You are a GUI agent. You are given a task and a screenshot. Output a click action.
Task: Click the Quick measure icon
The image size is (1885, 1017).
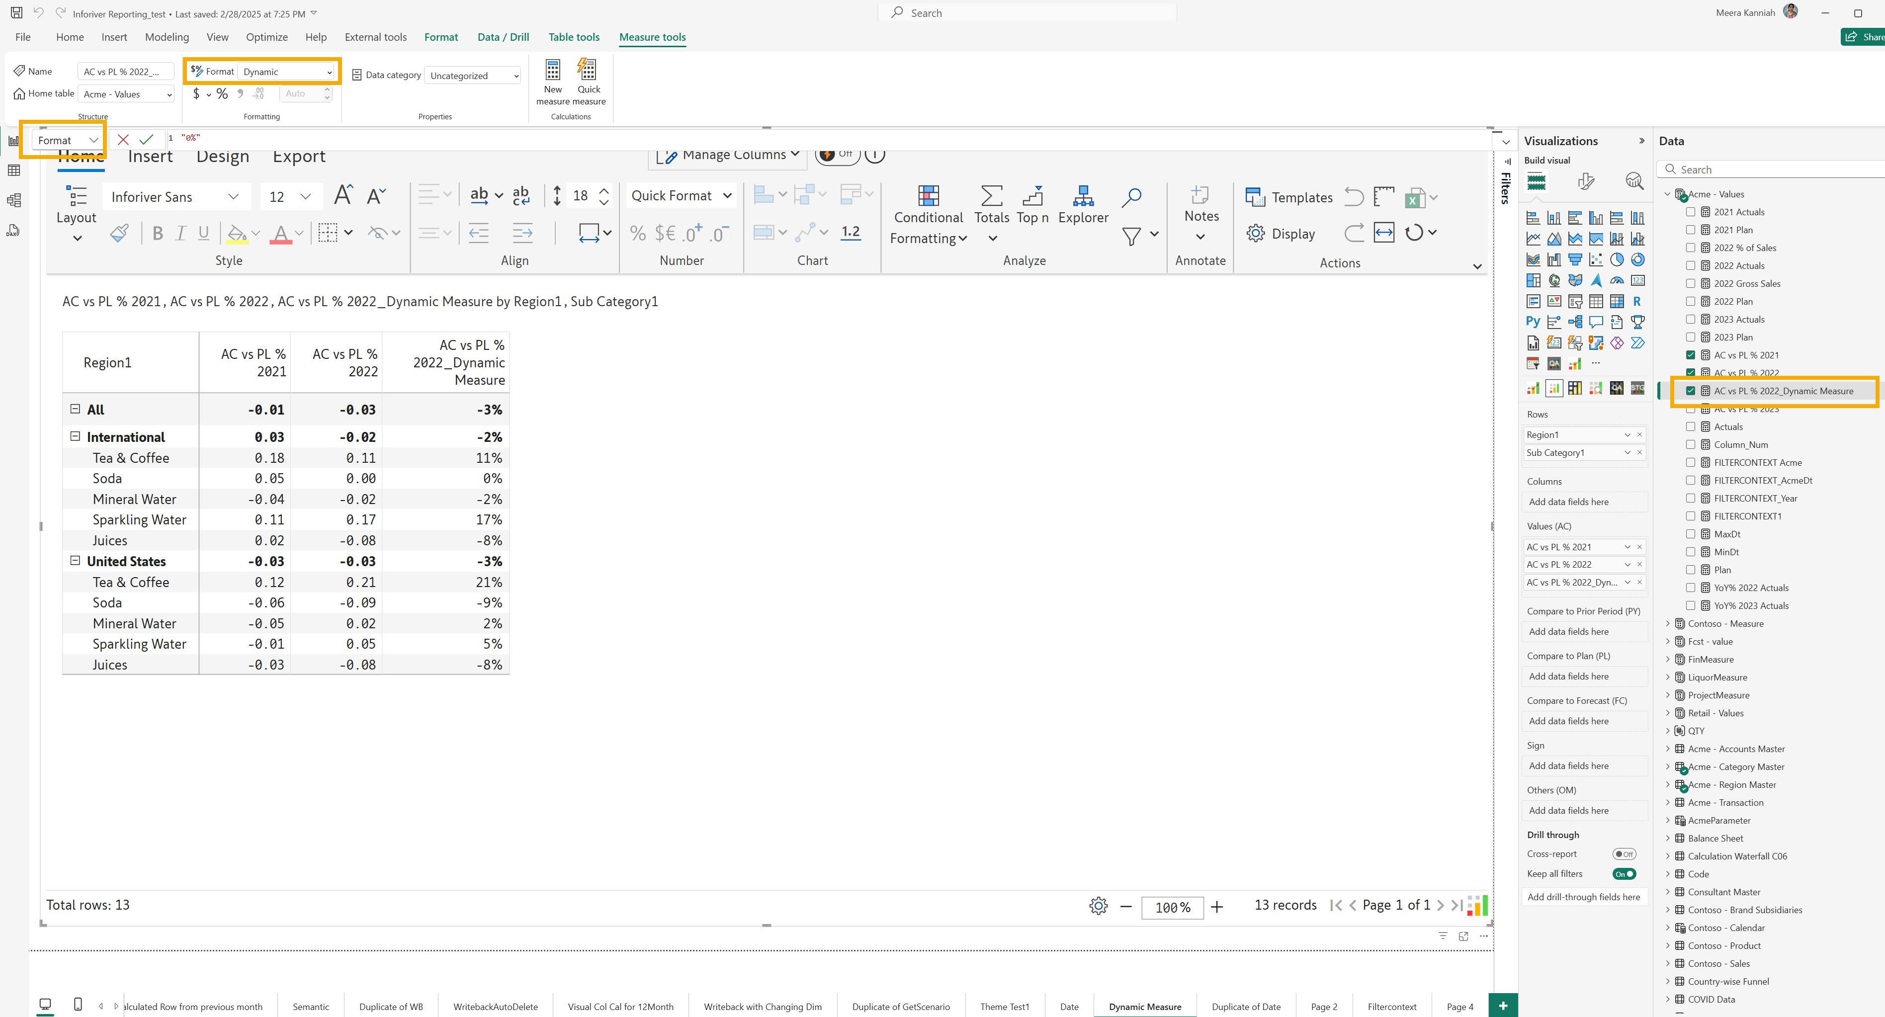pos(588,70)
